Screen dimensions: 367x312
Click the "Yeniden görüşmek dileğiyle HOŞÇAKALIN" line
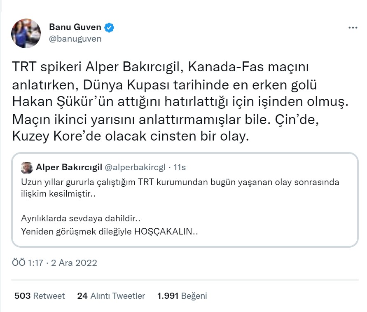(x=110, y=231)
